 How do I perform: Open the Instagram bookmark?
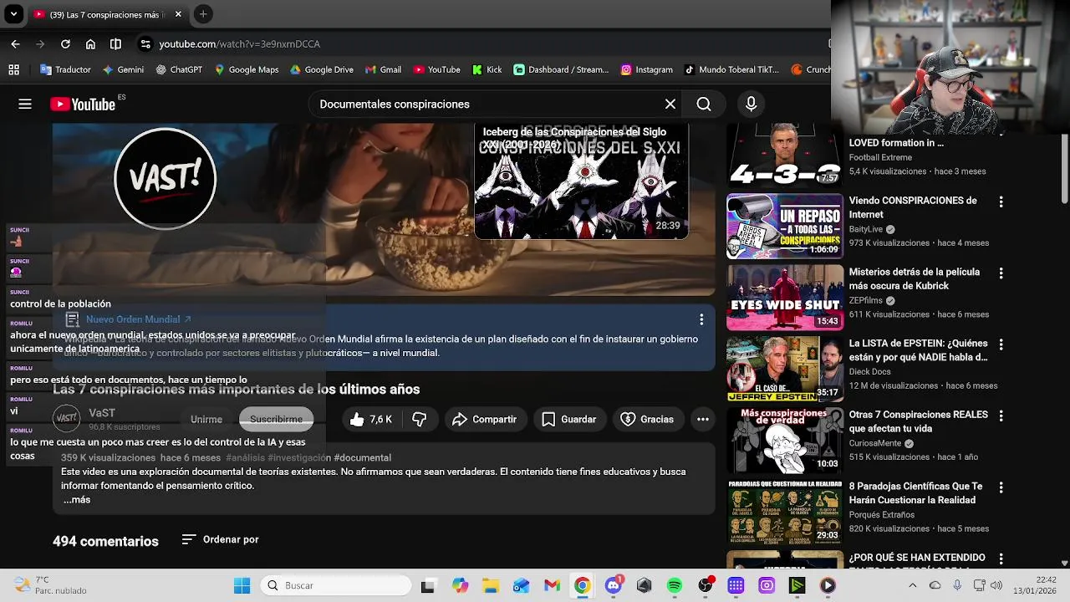click(647, 70)
